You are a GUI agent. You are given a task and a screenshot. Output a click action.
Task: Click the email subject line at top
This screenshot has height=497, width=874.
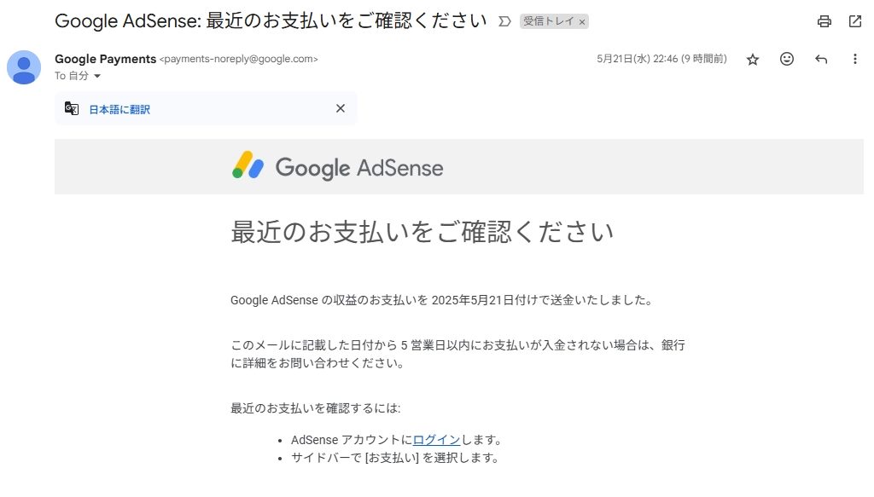pyautogui.click(x=270, y=20)
